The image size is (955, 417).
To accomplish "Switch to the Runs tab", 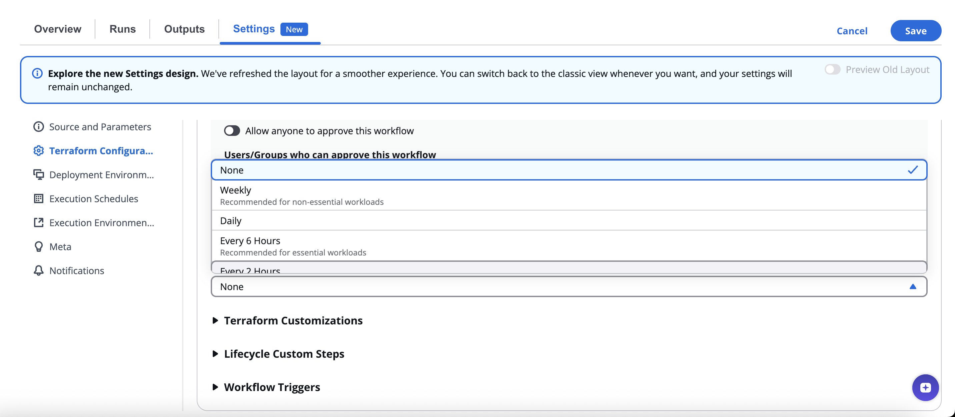I will click(122, 29).
